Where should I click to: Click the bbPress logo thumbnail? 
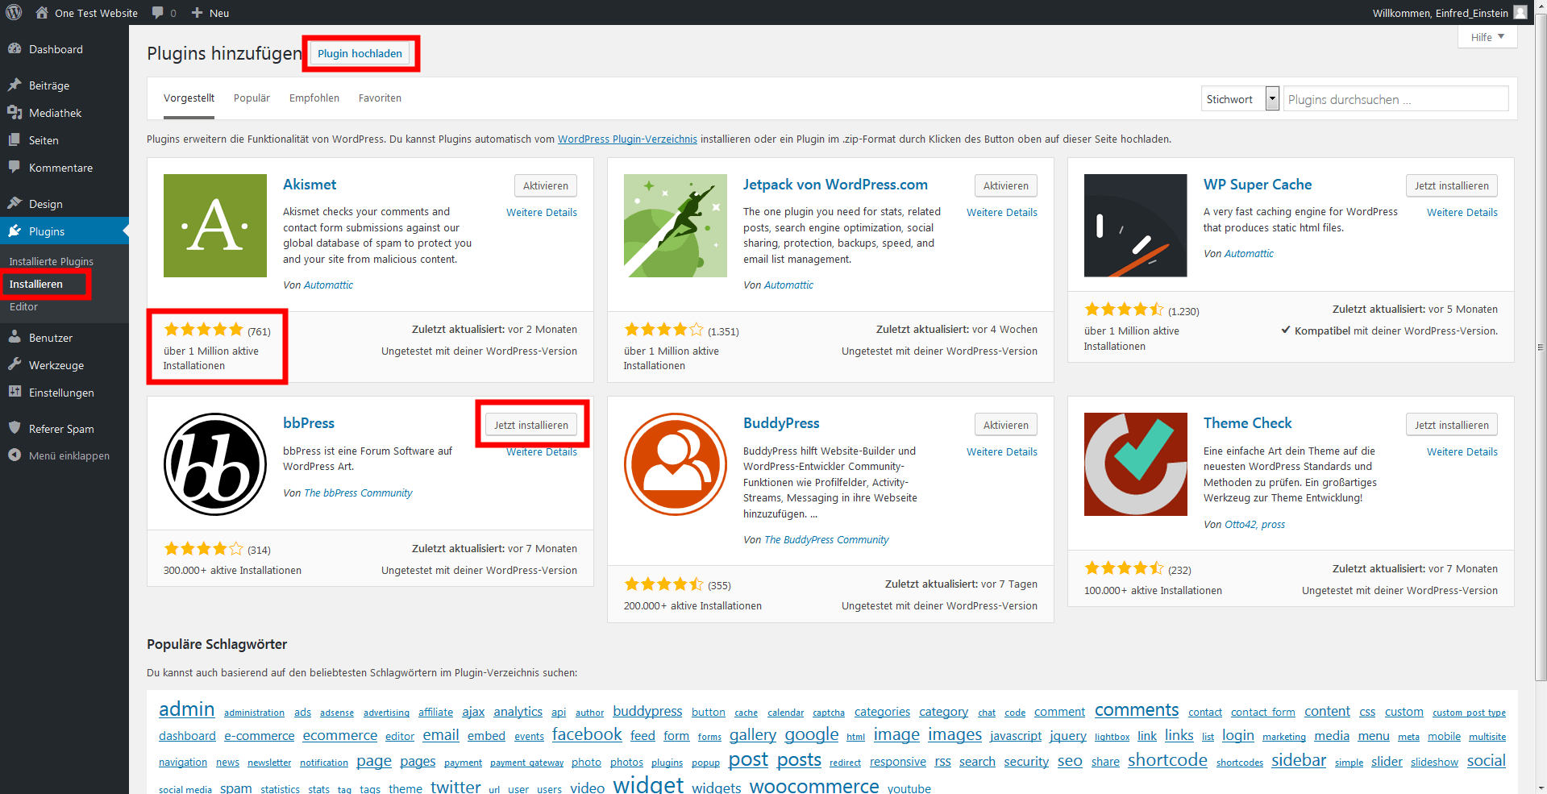coord(215,464)
